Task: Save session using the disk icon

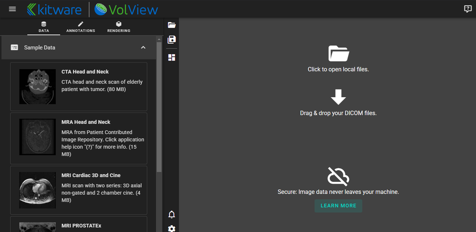Action: (x=172, y=40)
